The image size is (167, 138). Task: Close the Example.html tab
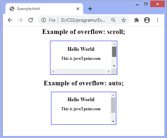pyautogui.click(x=78, y=9)
